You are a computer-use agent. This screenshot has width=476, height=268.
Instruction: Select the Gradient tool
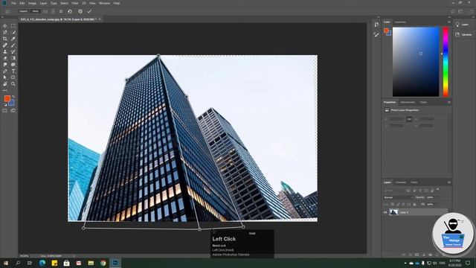coord(13,58)
